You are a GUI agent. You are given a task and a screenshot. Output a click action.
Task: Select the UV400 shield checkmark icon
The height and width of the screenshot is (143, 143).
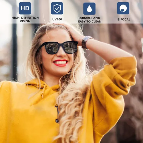tap(57, 8)
